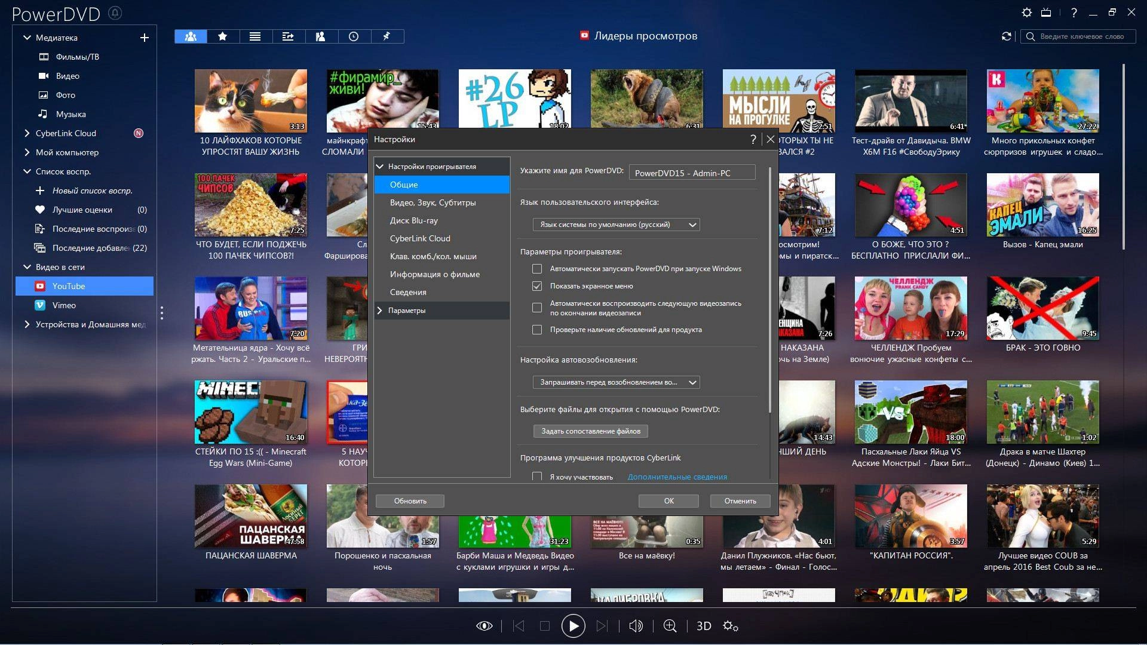Open the playlists tab icon
The width and height of the screenshot is (1147, 645).
pyautogui.click(x=288, y=36)
